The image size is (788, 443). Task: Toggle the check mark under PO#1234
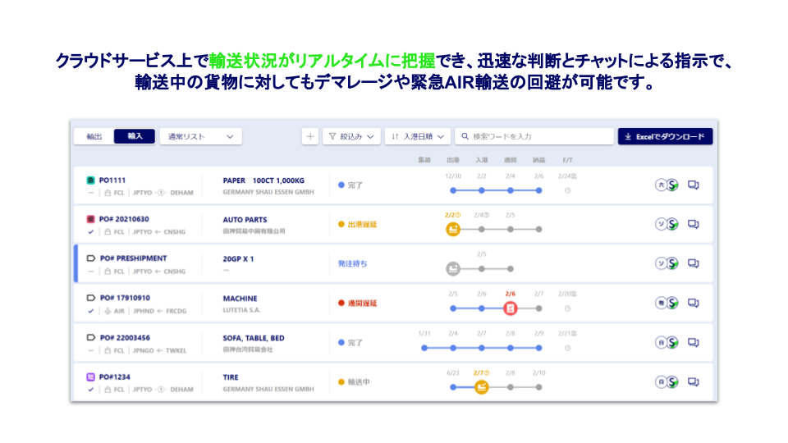(90, 389)
